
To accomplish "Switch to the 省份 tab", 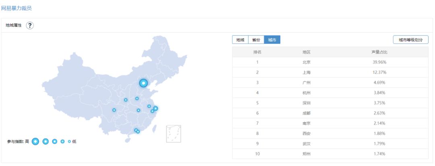I will tap(256, 40).
